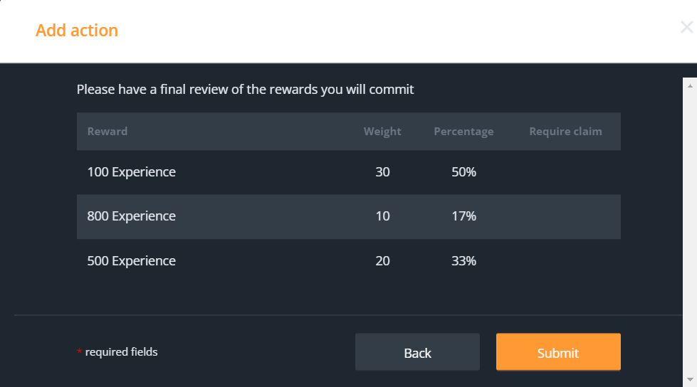
Task: Click the Reward column header
Action: pos(108,132)
